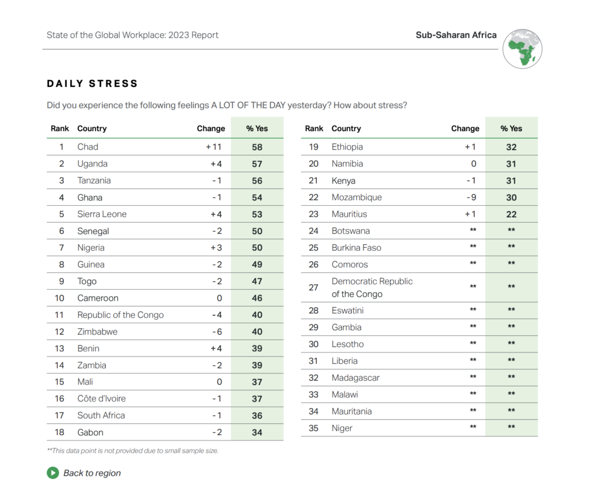Click the left table Change column header
Viewport: 589px width, 491px height.
(211, 129)
